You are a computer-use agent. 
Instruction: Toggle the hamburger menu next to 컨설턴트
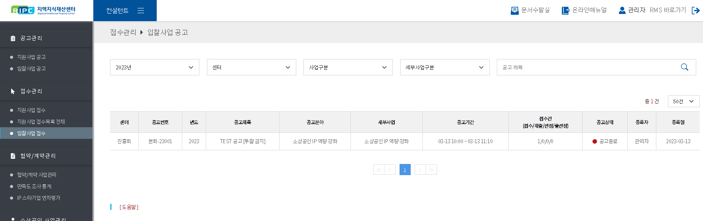[x=141, y=11]
